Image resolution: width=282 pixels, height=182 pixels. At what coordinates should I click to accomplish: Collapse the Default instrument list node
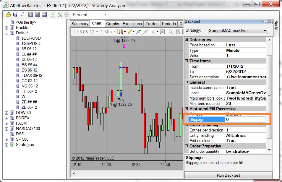pyautogui.click(x=7, y=33)
